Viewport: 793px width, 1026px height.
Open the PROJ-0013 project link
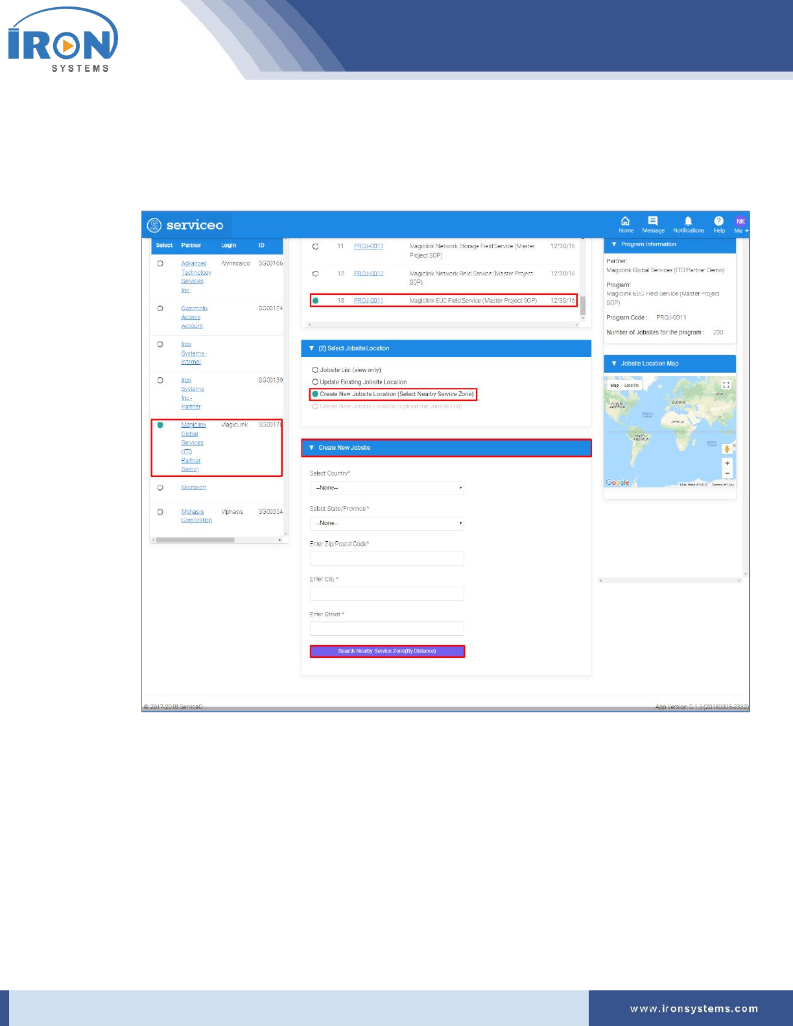pyautogui.click(x=368, y=246)
